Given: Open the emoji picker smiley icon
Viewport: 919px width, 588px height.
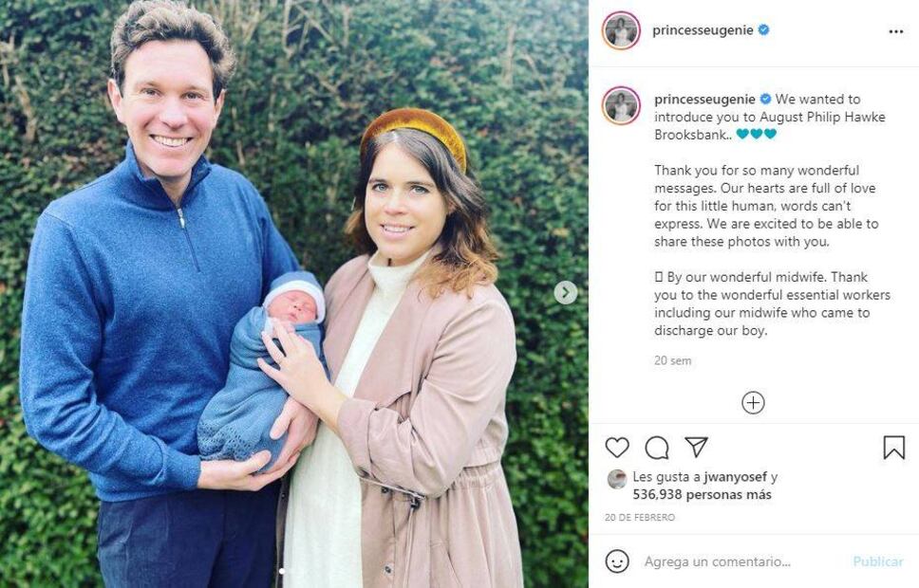Looking at the screenshot, I should coord(617,561).
